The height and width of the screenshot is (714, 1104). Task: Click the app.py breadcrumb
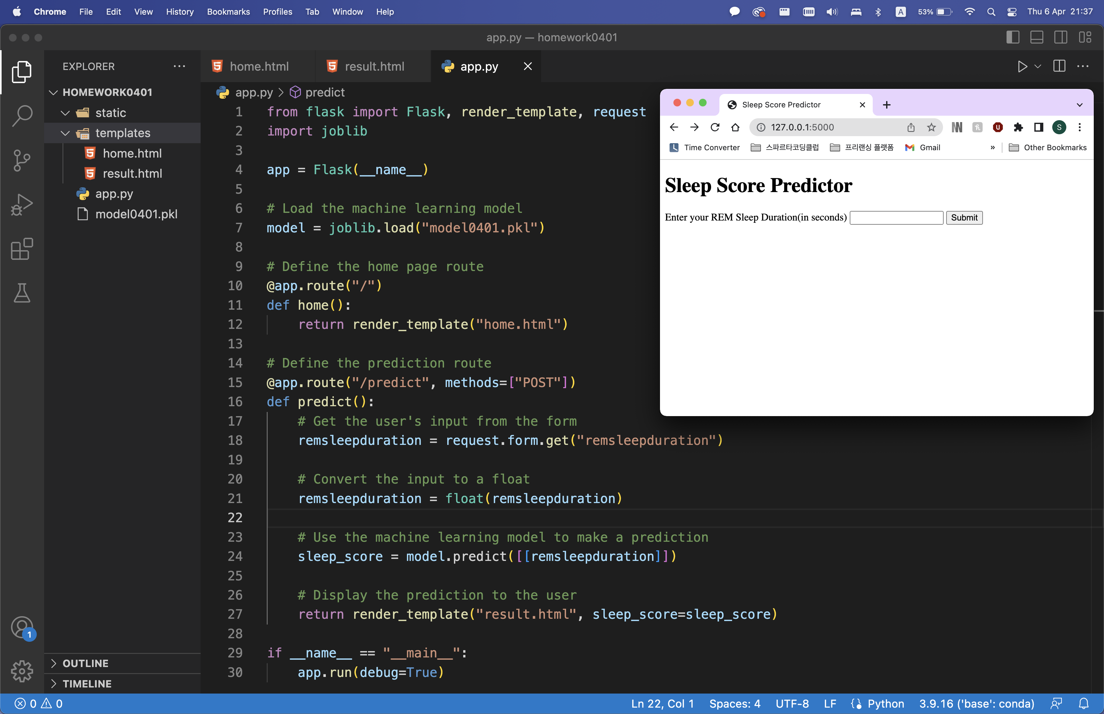[x=245, y=92]
